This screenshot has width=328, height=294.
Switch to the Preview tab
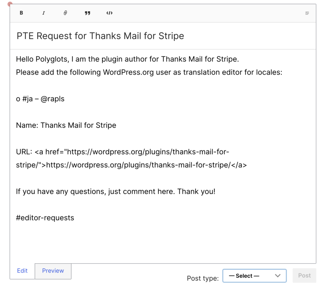tap(53, 271)
